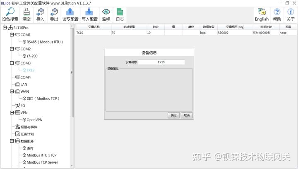
Task: Maximize the BLiiot window
Action: 287,3
